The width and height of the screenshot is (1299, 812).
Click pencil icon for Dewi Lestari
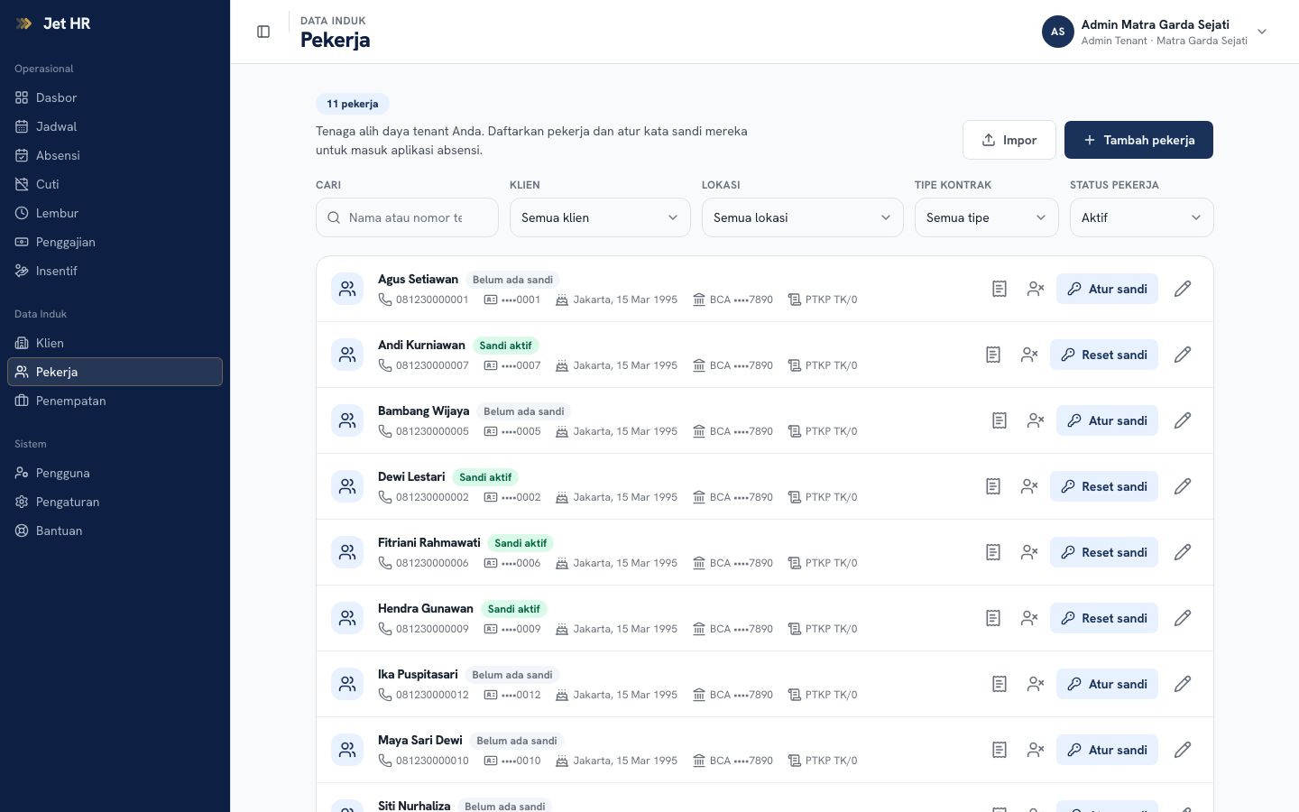coord(1183,486)
